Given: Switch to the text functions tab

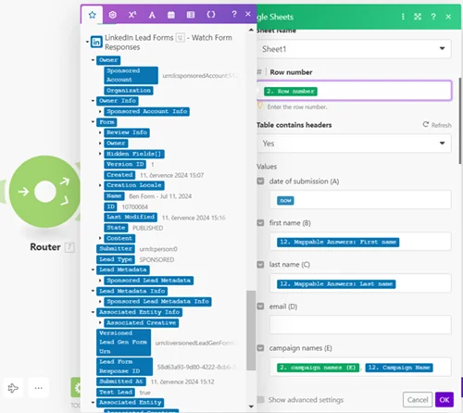Looking at the screenshot, I should (x=152, y=15).
